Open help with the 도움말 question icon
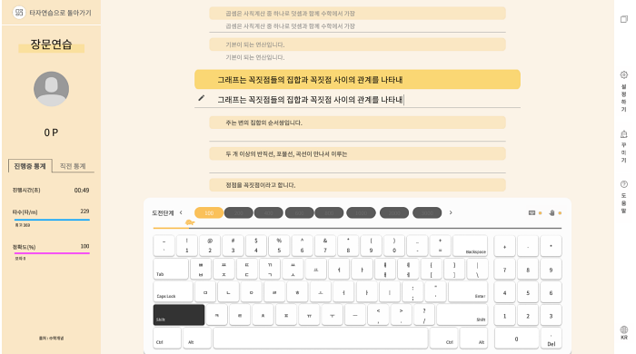Image resolution: width=636 pixels, height=354 pixels. point(624,184)
